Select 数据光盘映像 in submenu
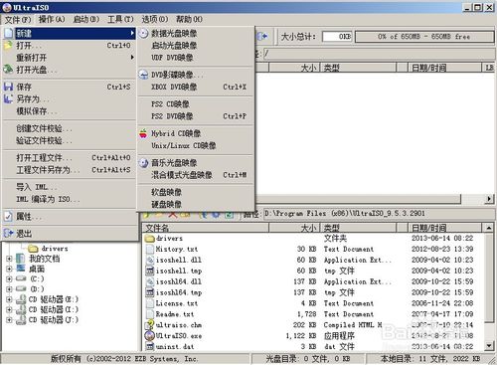 pyautogui.click(x=196, y=33)
